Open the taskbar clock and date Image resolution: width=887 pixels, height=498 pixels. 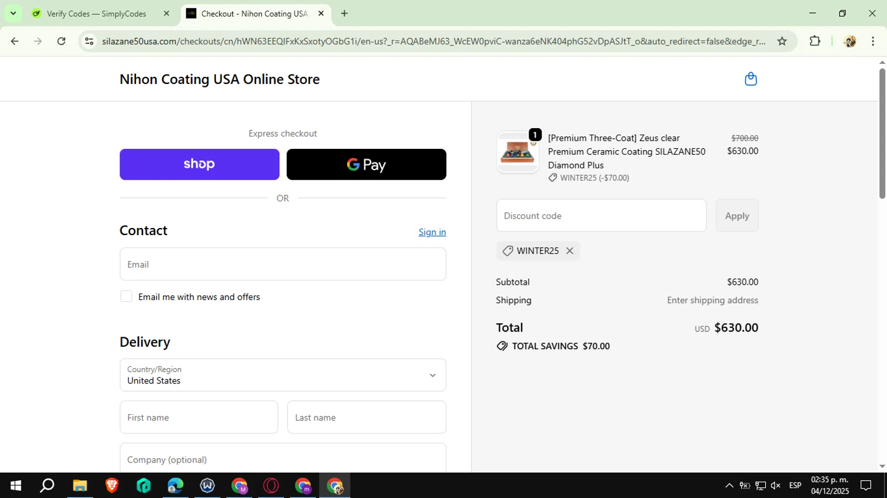pyautogui.click(x=830, y=486)
